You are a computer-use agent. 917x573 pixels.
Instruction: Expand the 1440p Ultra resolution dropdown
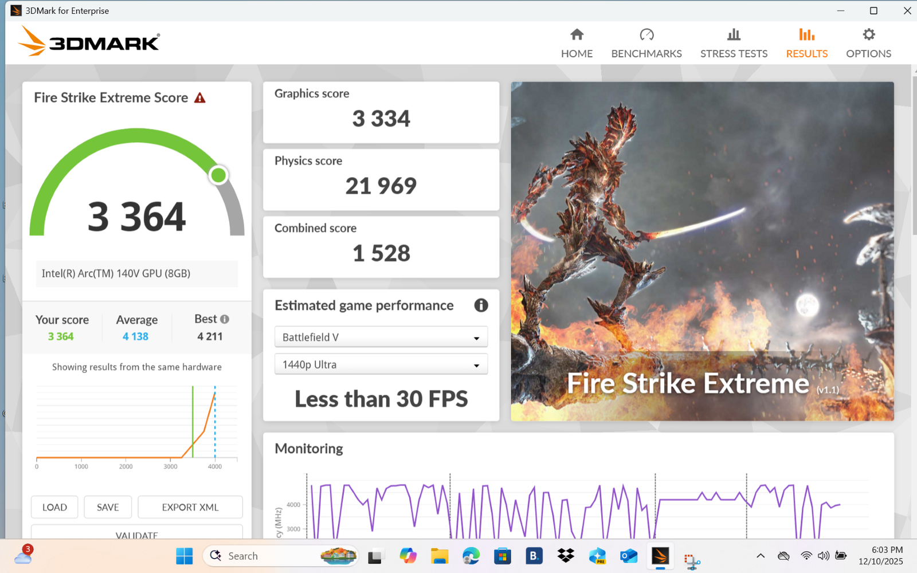(x=381, y=365)
